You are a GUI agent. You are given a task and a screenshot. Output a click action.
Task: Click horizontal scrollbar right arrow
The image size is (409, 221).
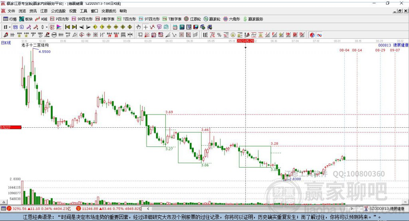pyautogui.click(x=351, y=209)
